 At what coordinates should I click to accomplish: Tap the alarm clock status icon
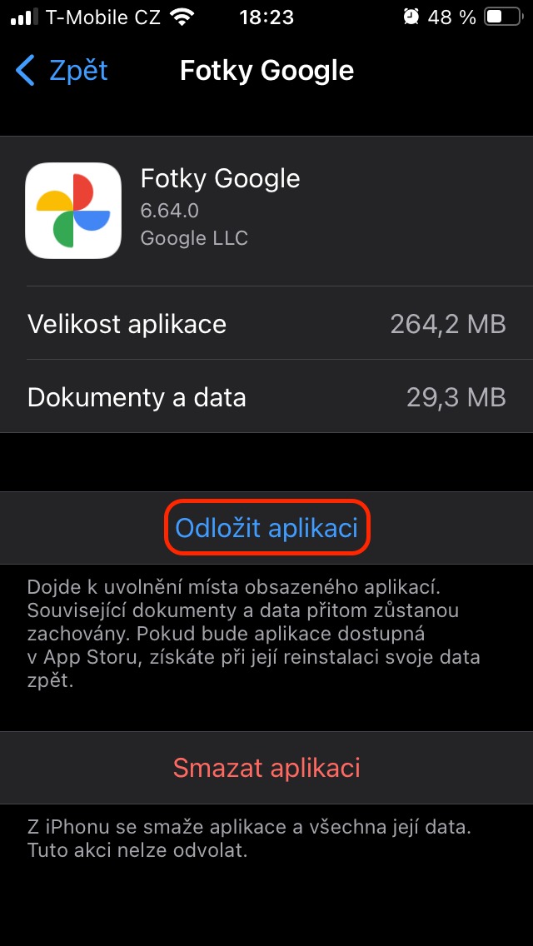(411, 17)
